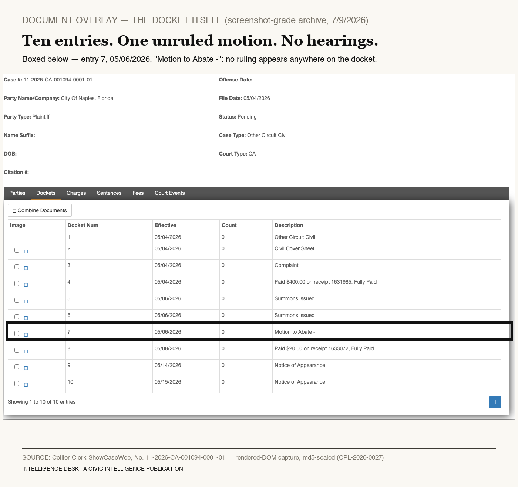The height and width of the screenshot is (487, 518).
Task: Open document icon for Paid $20.00 receipt row
Action: pos(26,351)
